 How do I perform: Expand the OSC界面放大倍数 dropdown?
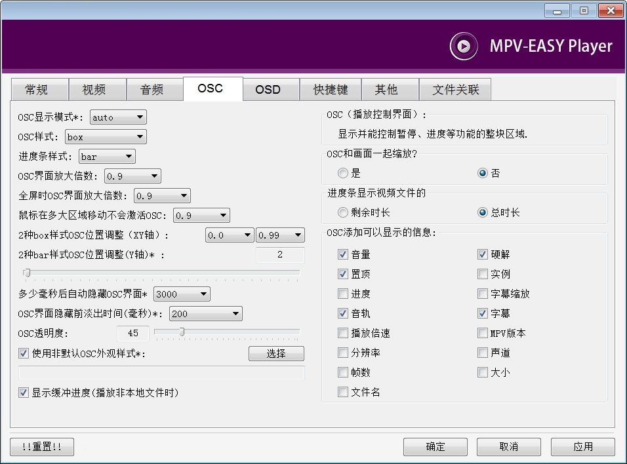[132, 176]
